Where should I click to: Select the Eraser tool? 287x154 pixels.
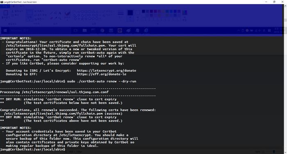pyautogui.click(x=51, y=18)
